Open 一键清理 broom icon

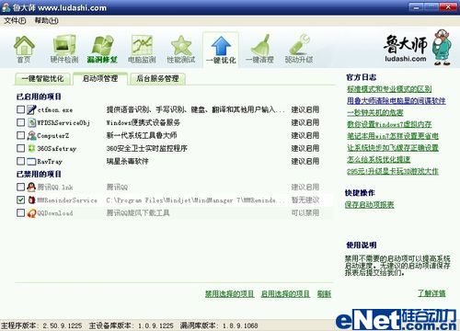pyautogui.click(x=260, y=45)
